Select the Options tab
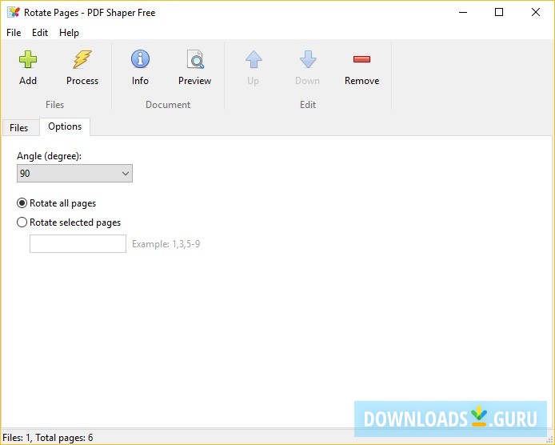 pyautogui.click(x=65, y=126)
